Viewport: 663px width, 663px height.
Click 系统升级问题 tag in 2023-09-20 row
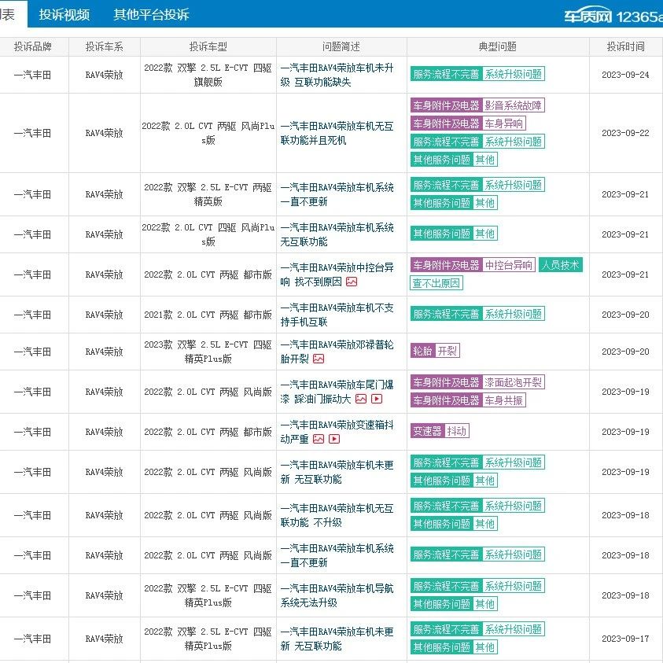[514, 314]
